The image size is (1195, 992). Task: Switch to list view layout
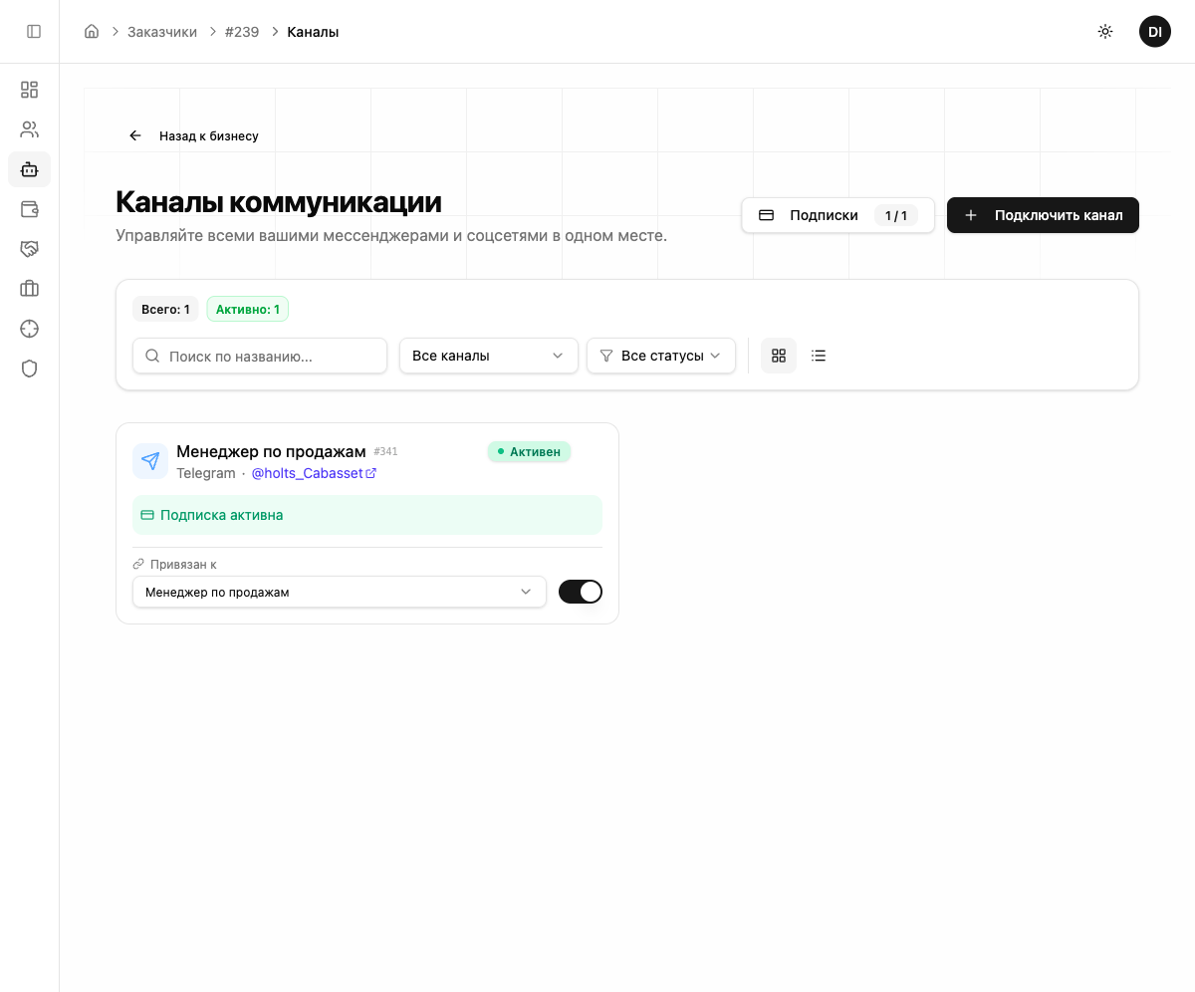point(819,356)
